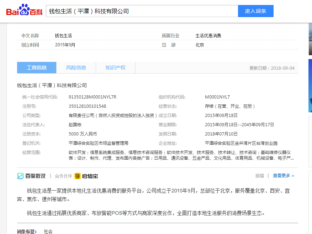Image resolution: width=312 pixels, height=234 pixels.
Task: Click the Baidu Baike logo
Action: [24, 10]
